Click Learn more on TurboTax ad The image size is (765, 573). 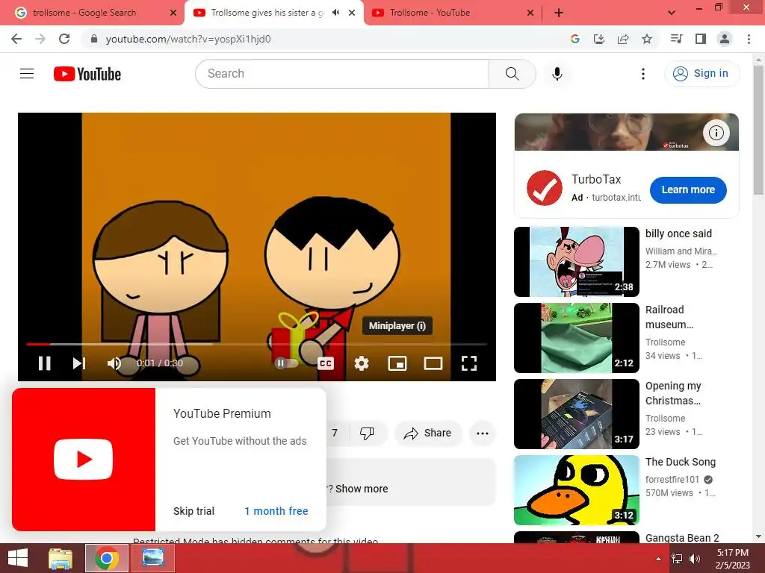(x=688, y=190)
